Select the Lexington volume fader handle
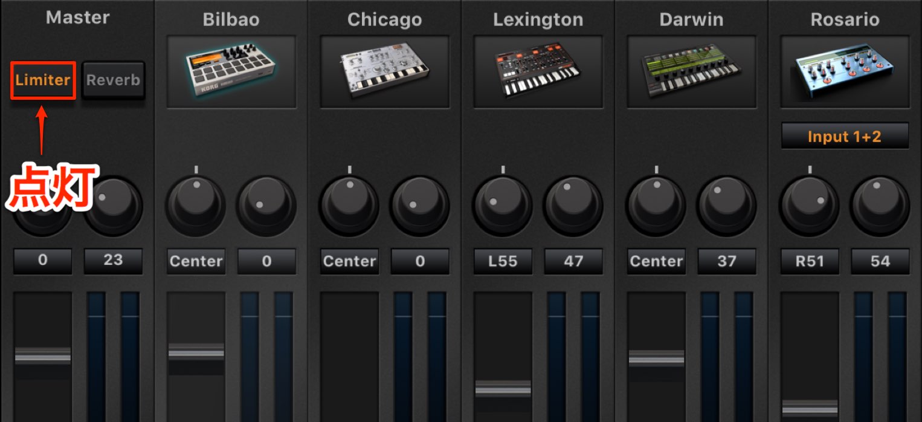Image resolution: width=922 pixels, height=422 pixels. 503,388
